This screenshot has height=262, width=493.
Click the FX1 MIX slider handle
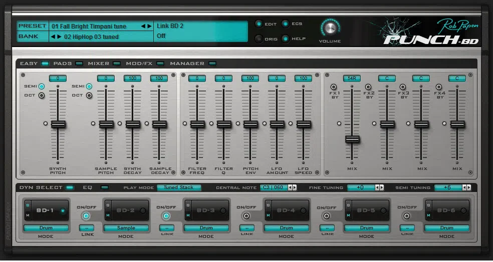point(352,138)
